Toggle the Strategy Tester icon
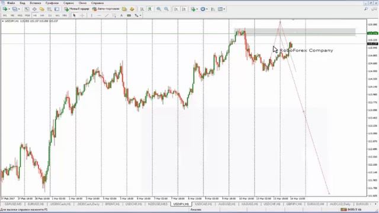 tap(57, 9)
